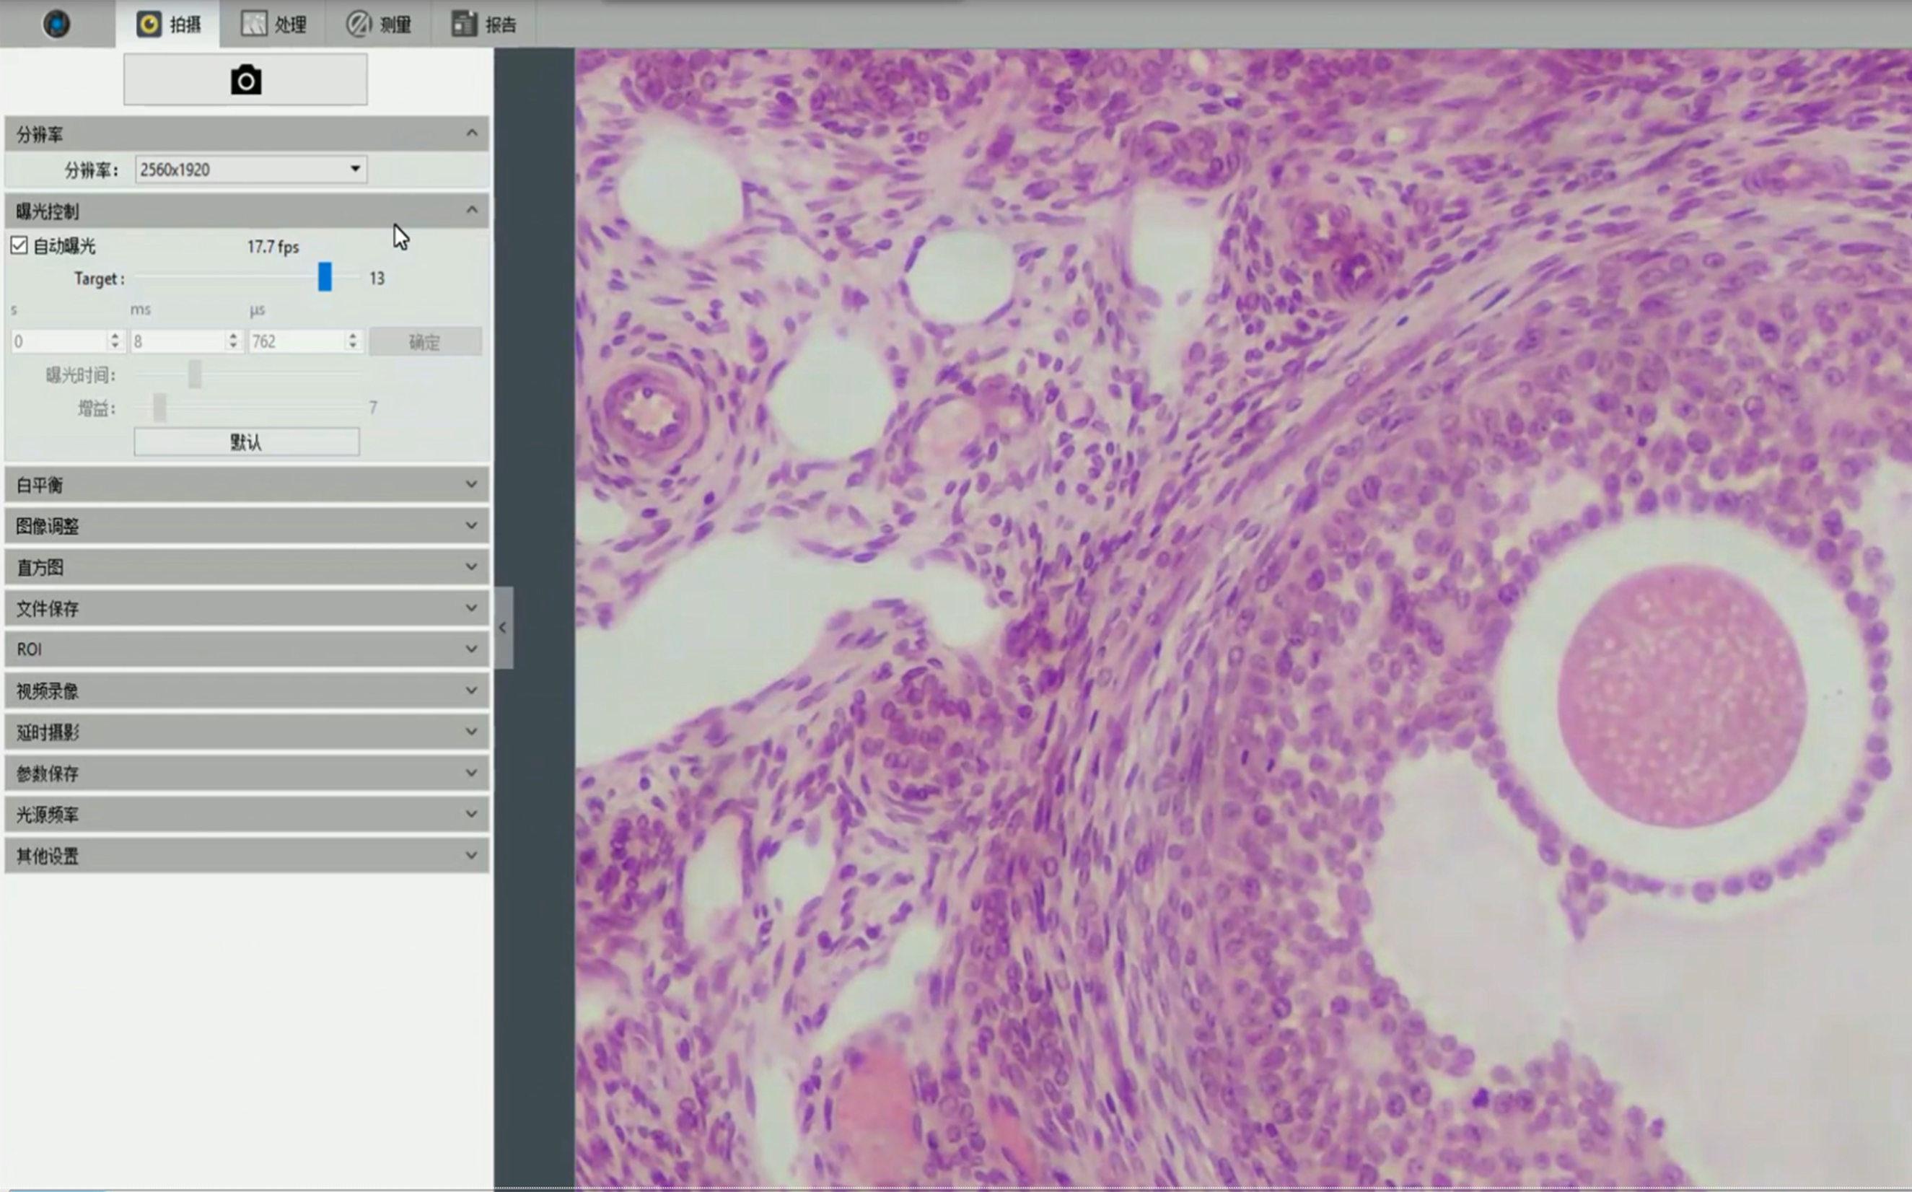Viewport: 1912px width, 1192px height.
Task: Click the Target exposure slider handle
Action: coord(325,277)
